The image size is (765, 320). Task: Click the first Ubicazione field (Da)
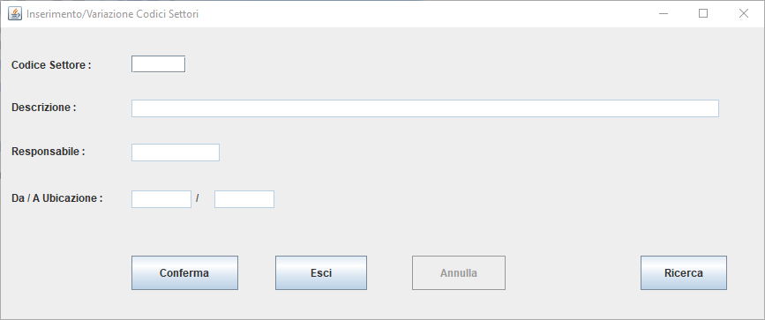point(161,199)
